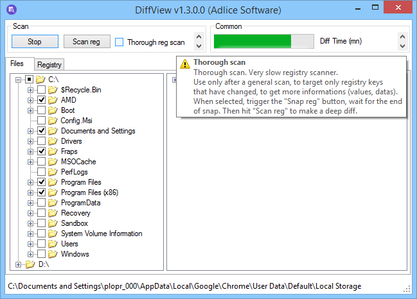Click the Drivers folder icon
Screen dimensions: 417x299
pos(53,141)
